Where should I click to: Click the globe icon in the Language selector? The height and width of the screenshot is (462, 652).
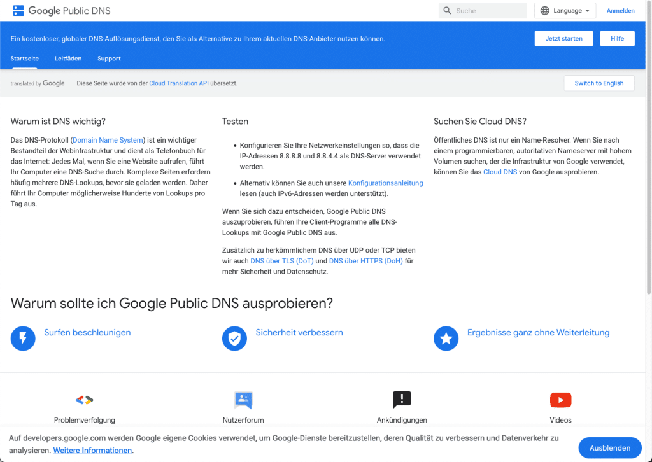tap(545, 10)
